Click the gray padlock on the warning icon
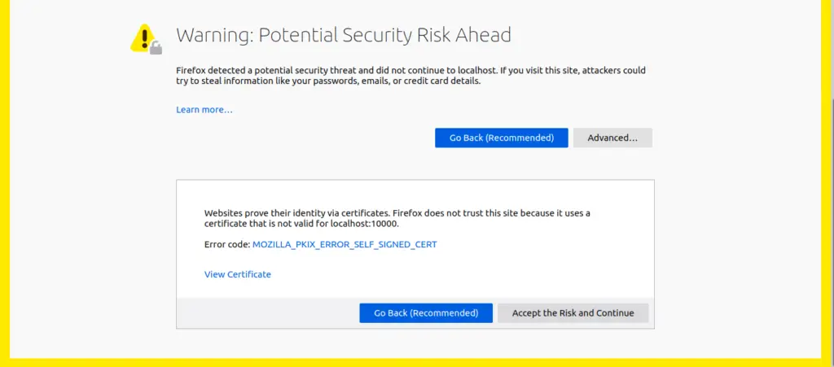 click(156, 48)
